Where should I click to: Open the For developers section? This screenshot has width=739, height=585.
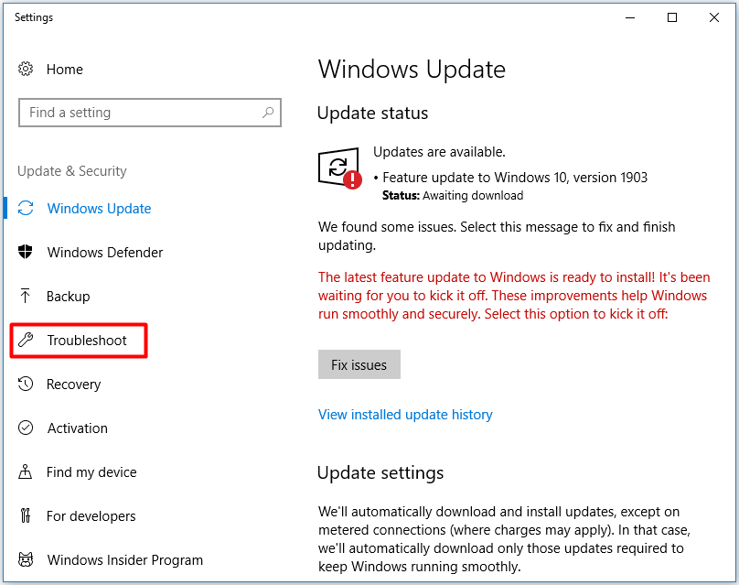pos(91,516)
